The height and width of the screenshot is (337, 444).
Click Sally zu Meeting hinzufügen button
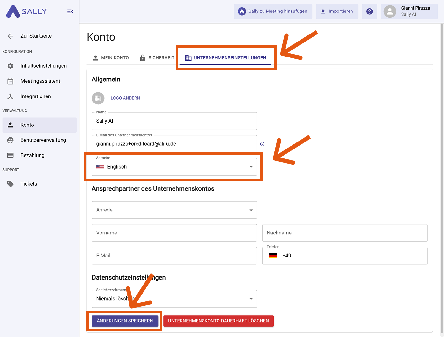coord(273,11)
